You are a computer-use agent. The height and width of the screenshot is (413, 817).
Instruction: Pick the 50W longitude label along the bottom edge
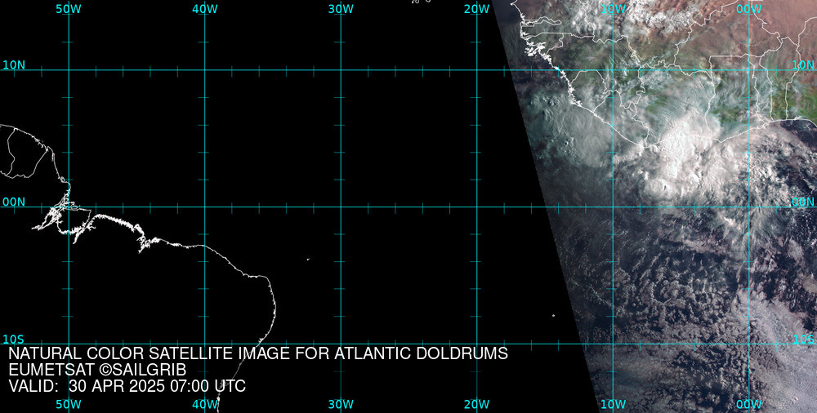[x=69, y=404]
